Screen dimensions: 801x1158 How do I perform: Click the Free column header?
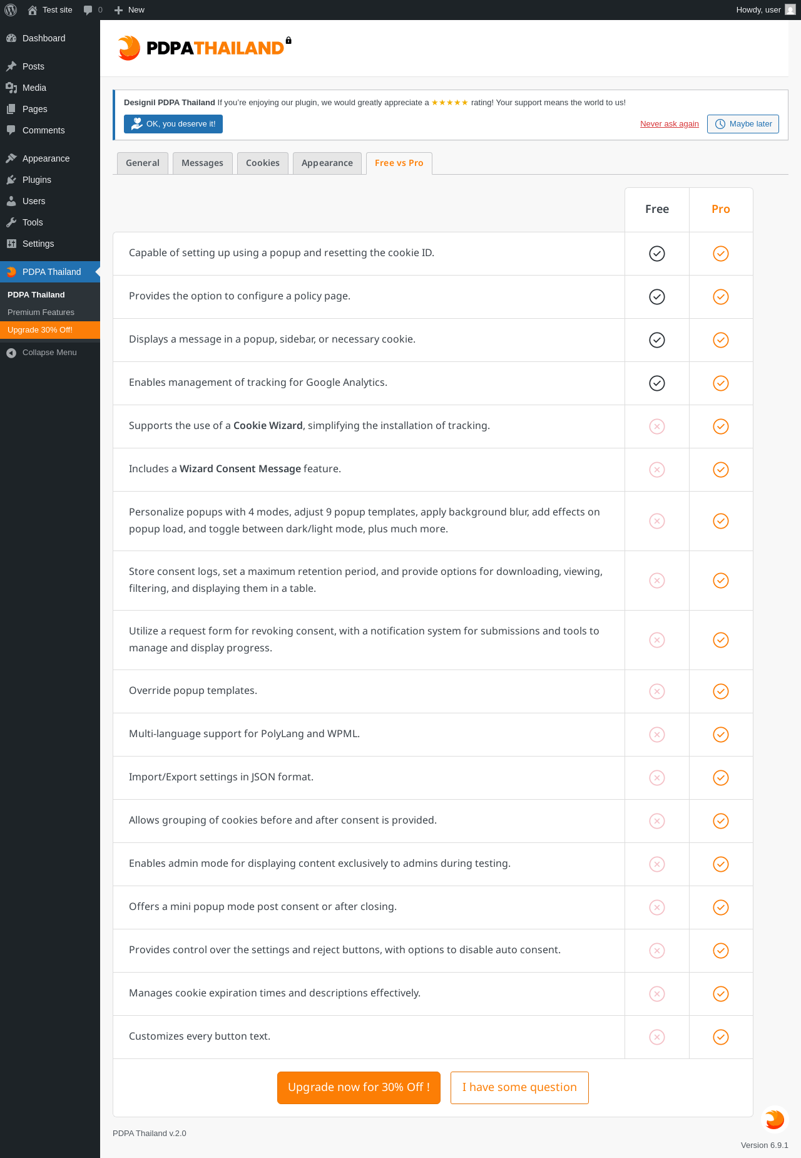pos(657,209)
